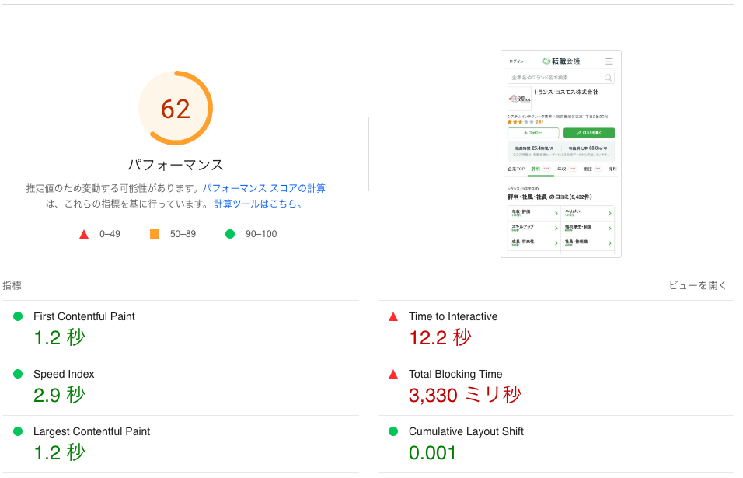743x478 pixels.
Task: Click the red triangle beside Total Blocking Time
Action: click(x=393, y=374)
